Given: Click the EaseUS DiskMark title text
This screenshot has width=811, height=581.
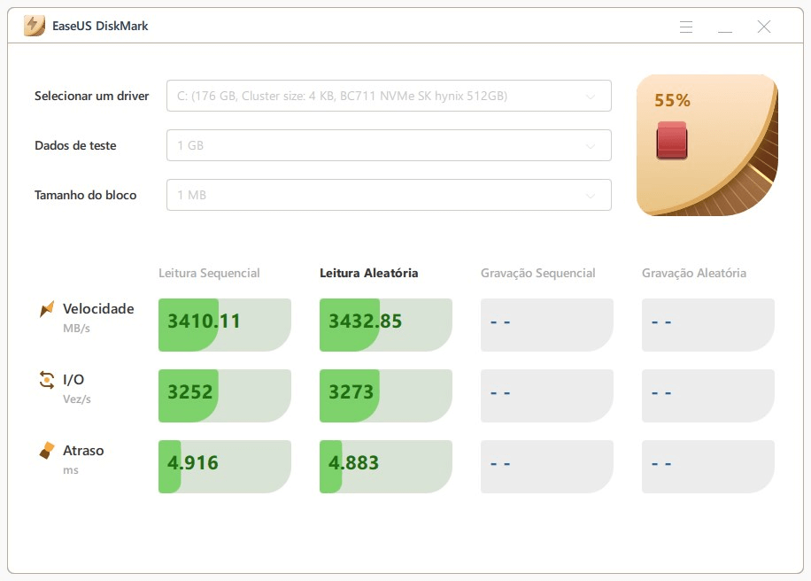Looking at the screenshot, I should tap(100, 26).
